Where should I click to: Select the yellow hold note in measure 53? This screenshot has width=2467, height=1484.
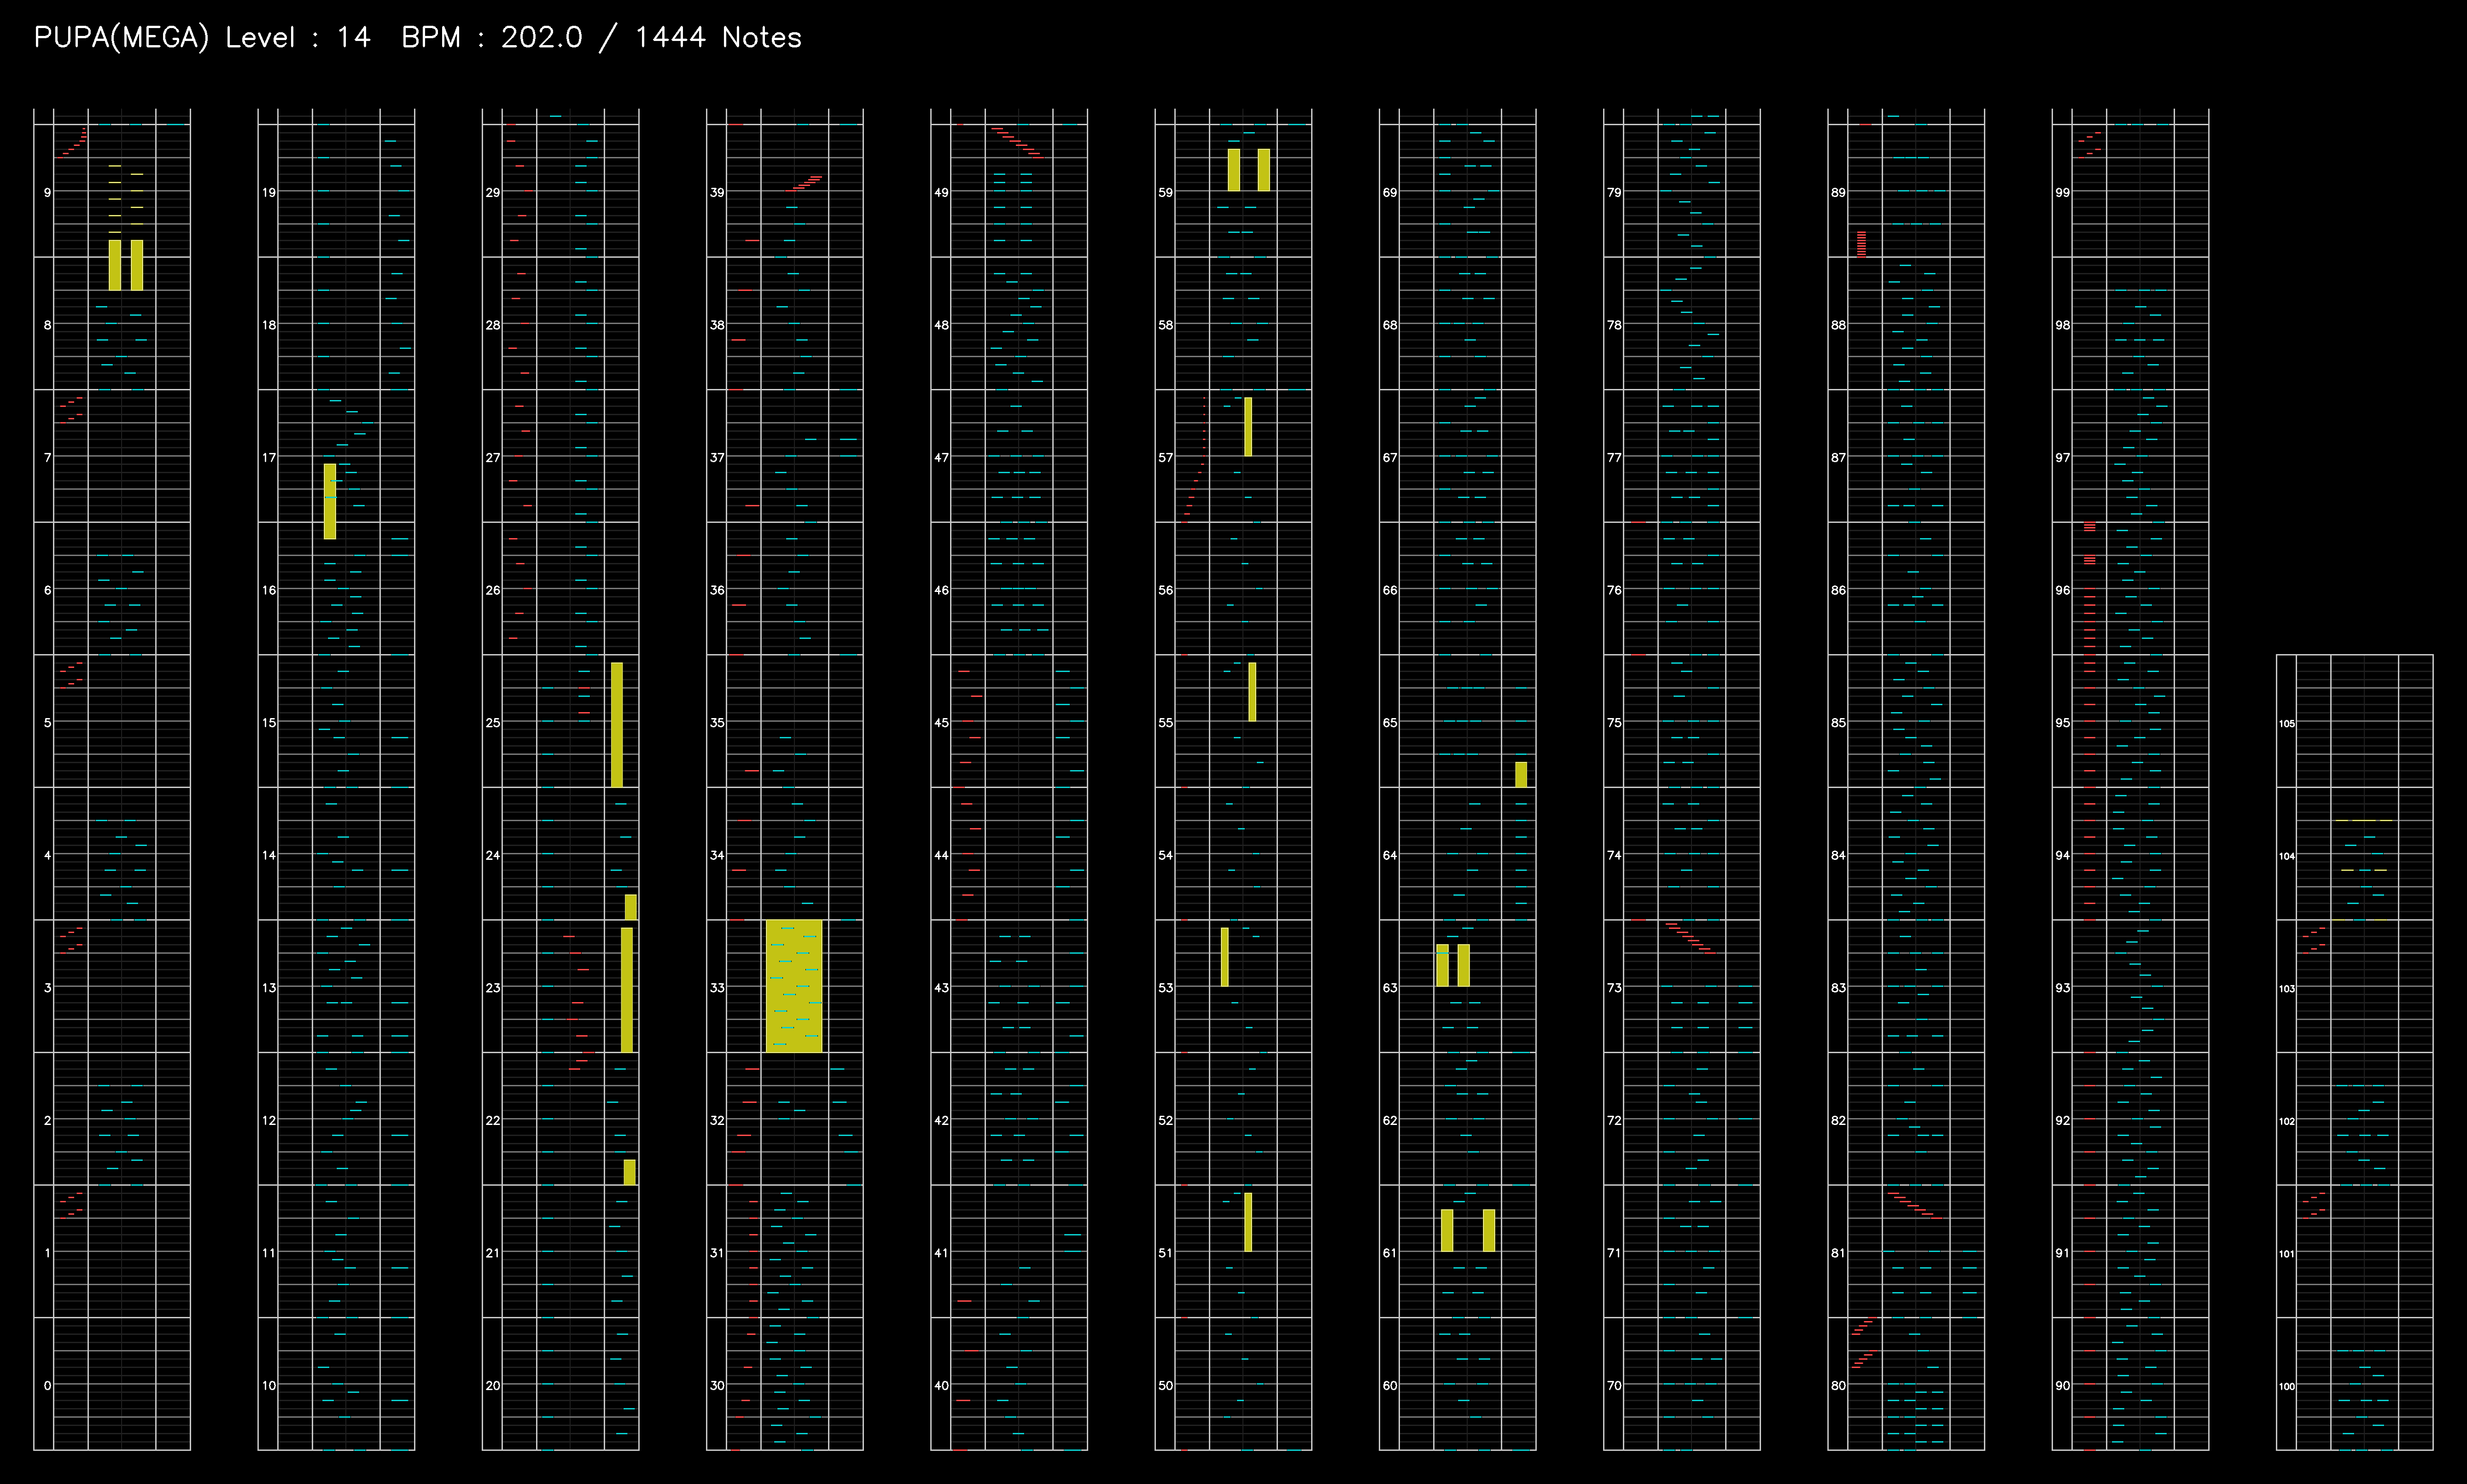[x=1225, y=957]
